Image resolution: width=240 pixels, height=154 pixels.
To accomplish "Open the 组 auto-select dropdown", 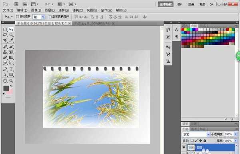I will click(x=39, y=17).
